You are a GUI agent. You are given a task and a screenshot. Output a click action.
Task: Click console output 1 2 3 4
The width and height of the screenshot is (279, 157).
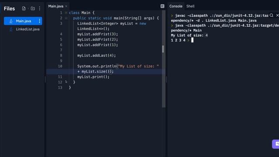click(178, 40)
